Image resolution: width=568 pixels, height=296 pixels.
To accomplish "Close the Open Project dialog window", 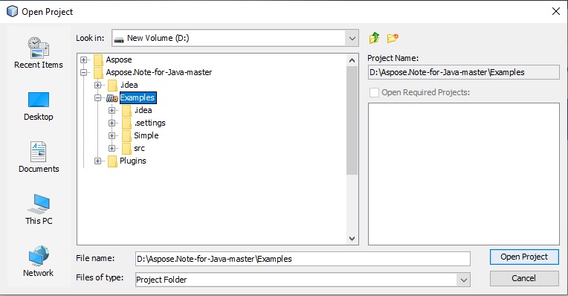I will click(x=556, y=12).
